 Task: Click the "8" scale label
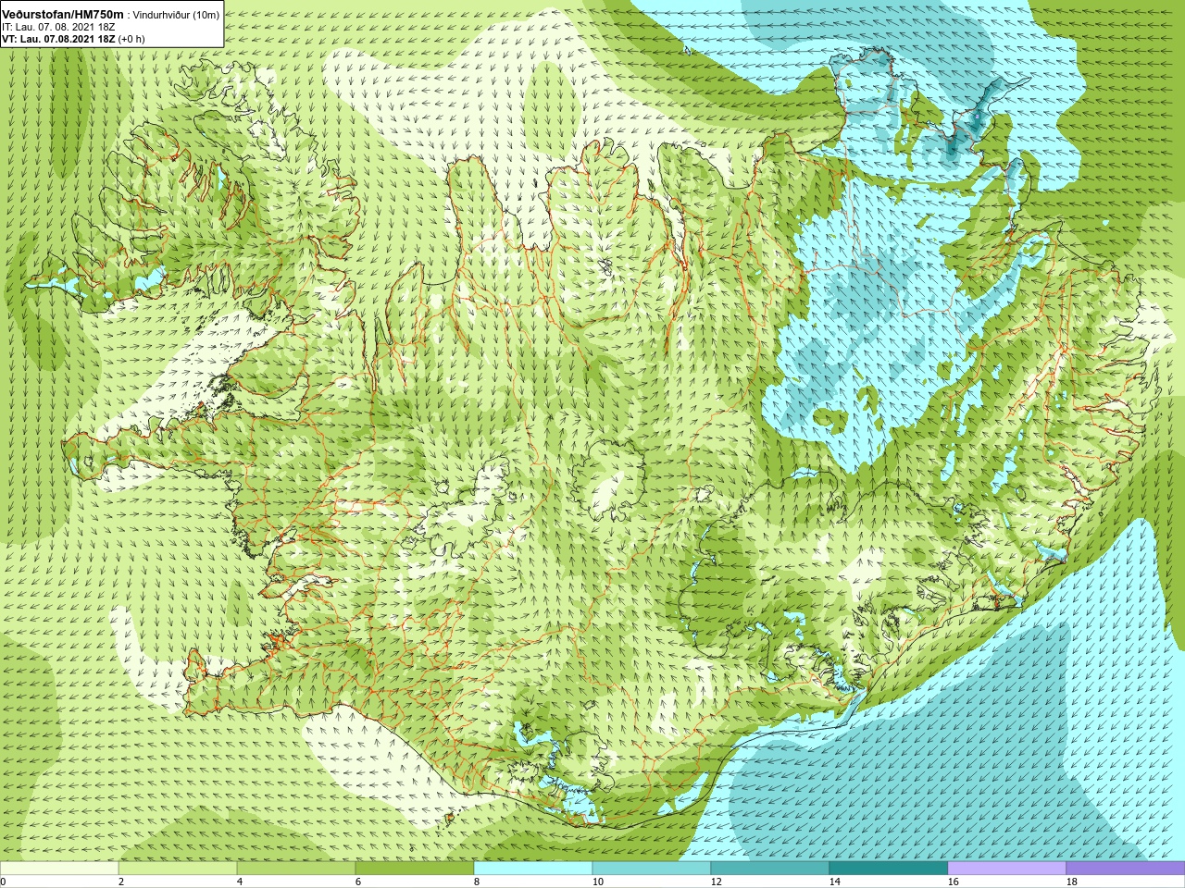click(477, 882)
